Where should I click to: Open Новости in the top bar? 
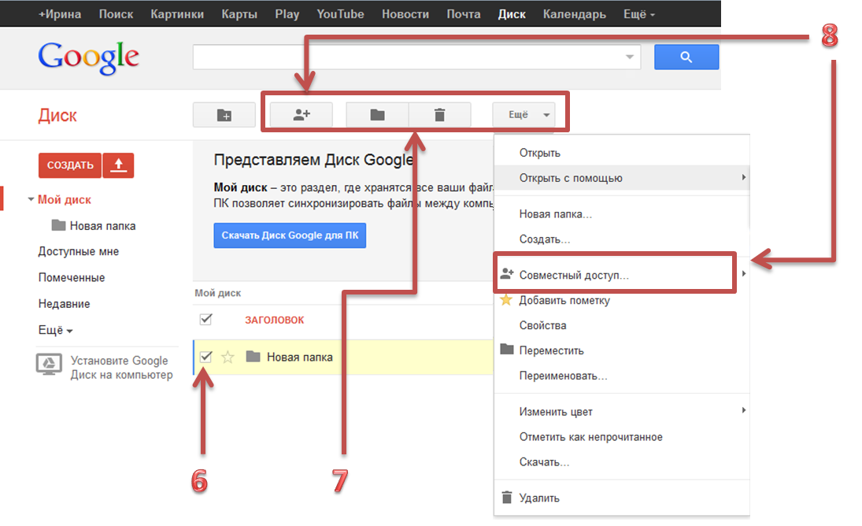click(x=405, y=14)
